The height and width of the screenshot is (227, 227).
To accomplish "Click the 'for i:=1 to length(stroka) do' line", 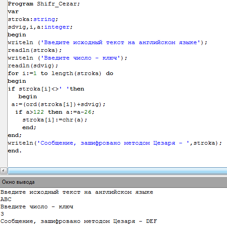I will coord(61,74).
